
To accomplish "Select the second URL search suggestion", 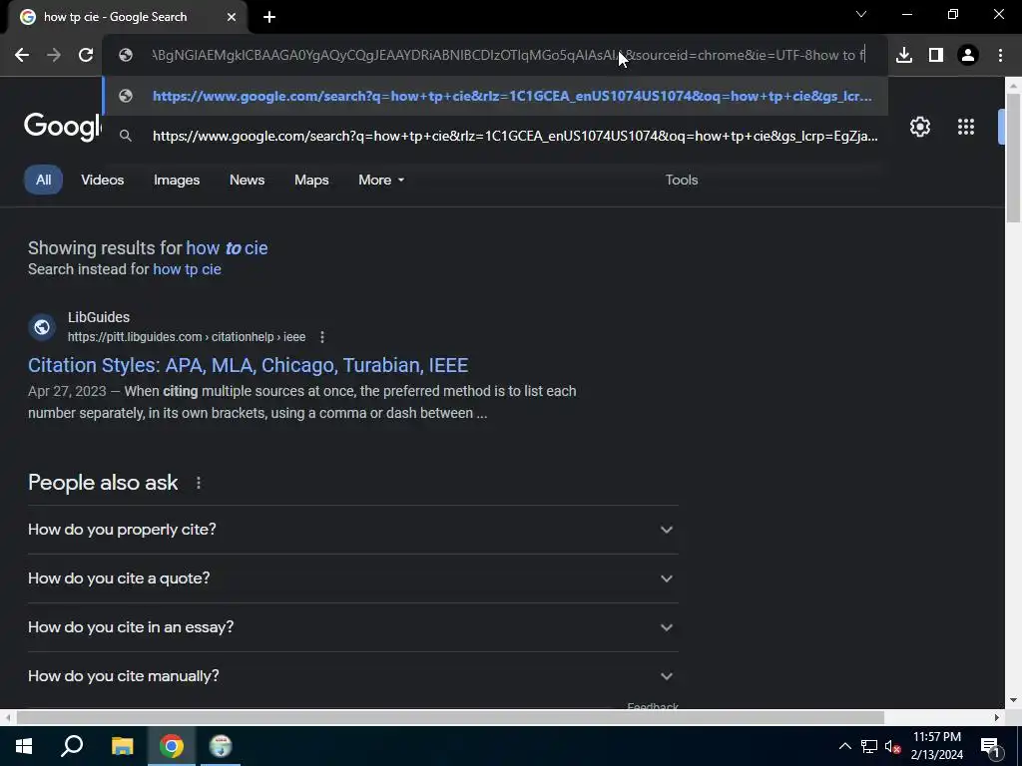I will tap(495, 136).
